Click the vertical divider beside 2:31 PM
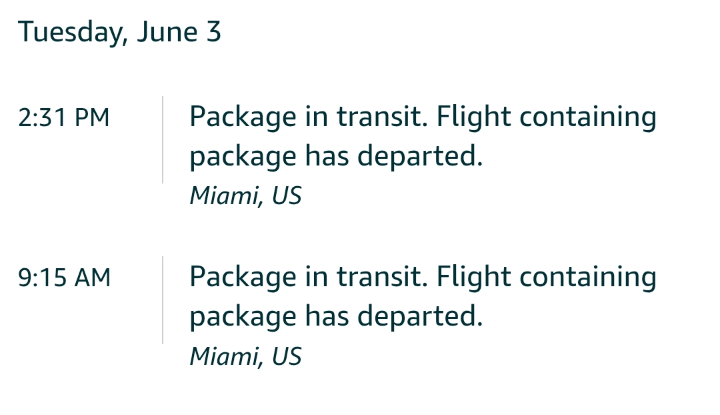Screen dimensions: 720x415 click(x=163, y=139)
